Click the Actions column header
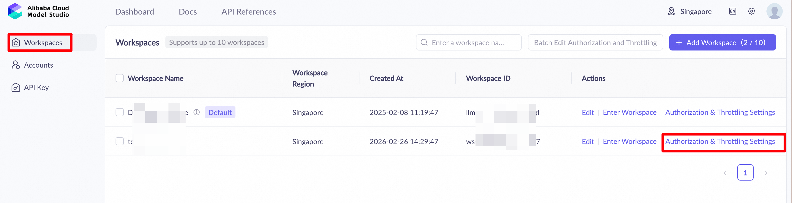 tap(593, 78)
